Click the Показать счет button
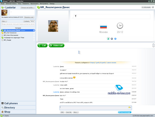This screenshot has height=117, width=155. coord(29,17)
